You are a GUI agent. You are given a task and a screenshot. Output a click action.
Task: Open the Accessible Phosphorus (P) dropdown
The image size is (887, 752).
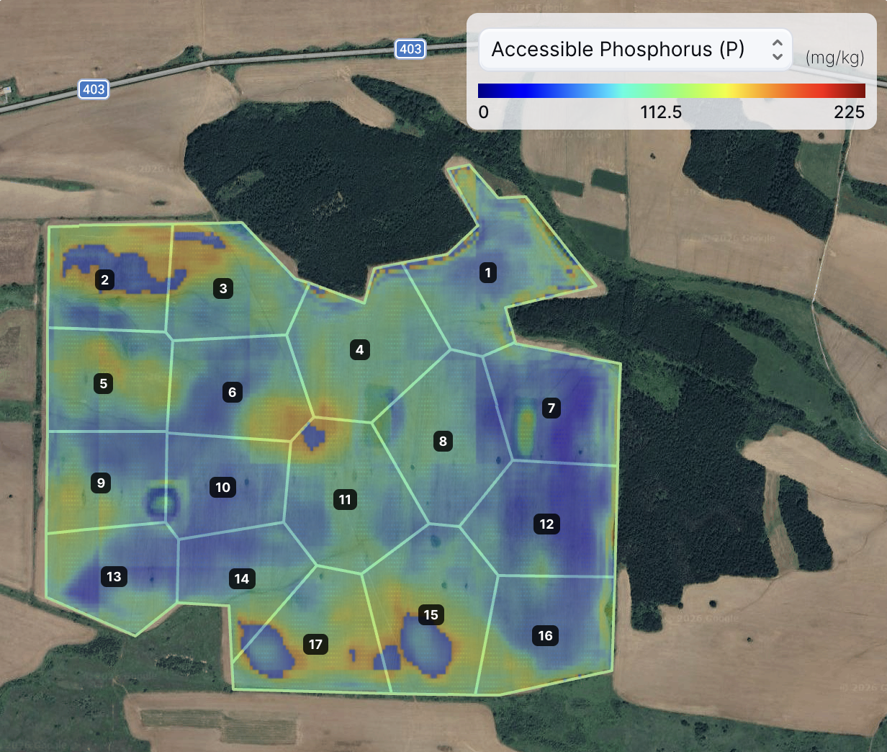(636, 50)
